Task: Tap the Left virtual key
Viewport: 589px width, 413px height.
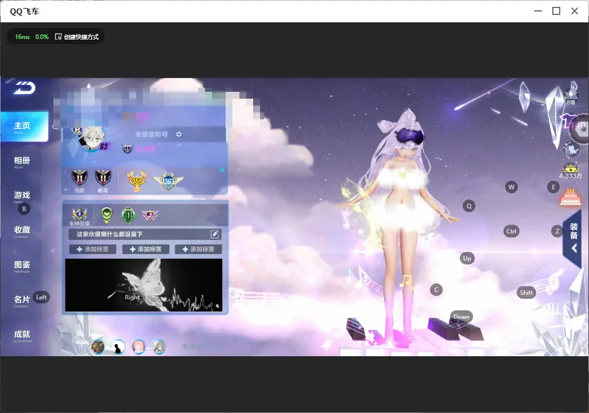Action: (x=41, y=297)
